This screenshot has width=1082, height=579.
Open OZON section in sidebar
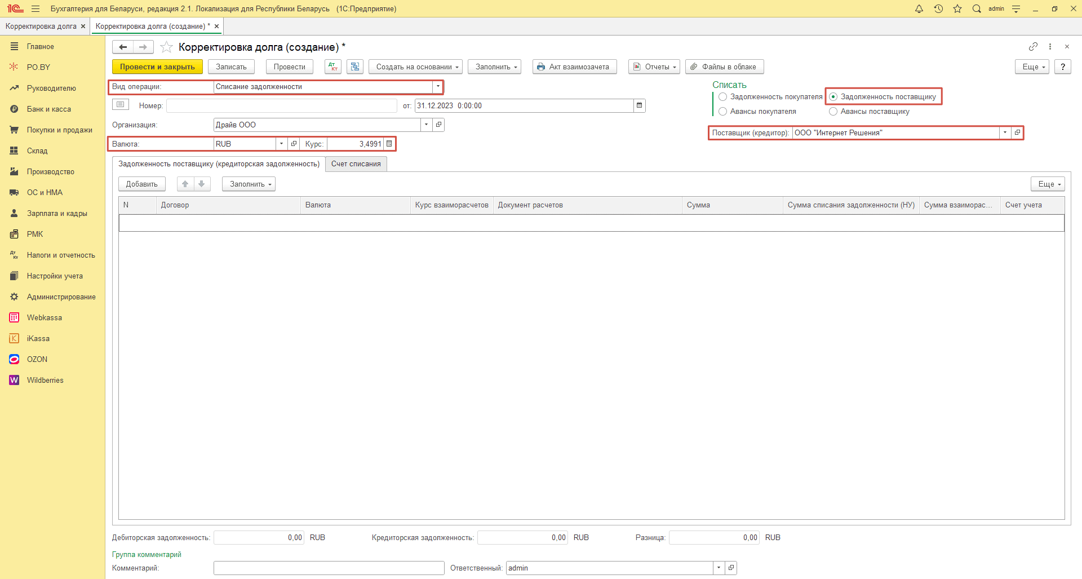click(37, 359)
